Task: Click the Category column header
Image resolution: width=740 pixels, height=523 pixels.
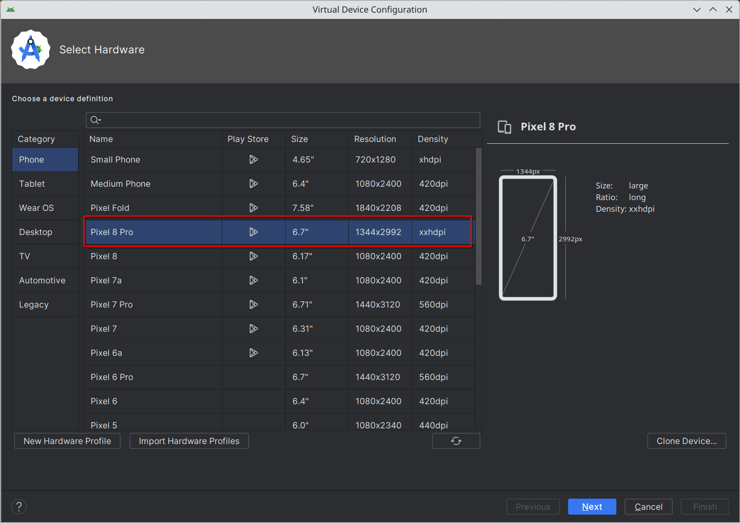Action: [45, 139]
